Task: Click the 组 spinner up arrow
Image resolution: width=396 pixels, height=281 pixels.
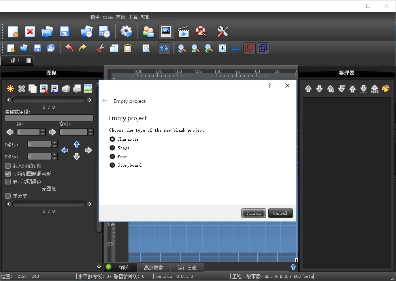Action: coord(43,130)
